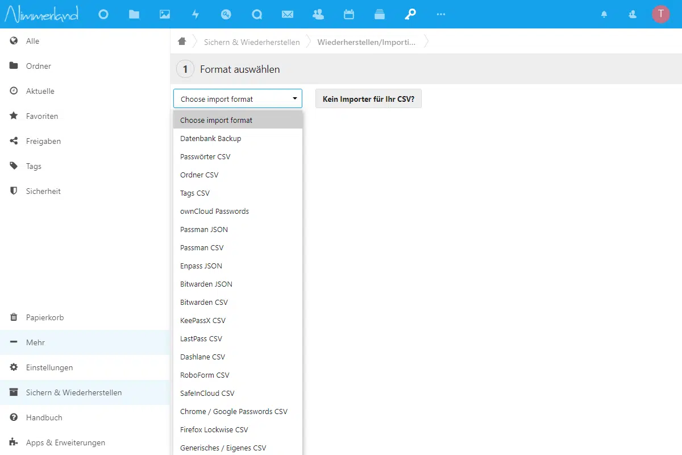The image size is (682, 455).
Task: Click the Nimmerland logo
Action: point(41,14)
